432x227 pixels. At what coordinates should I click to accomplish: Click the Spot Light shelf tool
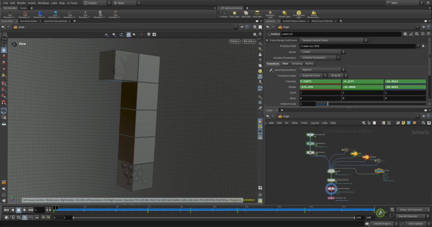tap(246, 14)
